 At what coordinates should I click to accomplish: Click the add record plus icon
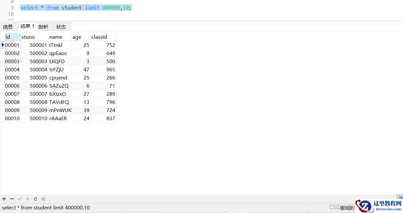tap(4, 199)
